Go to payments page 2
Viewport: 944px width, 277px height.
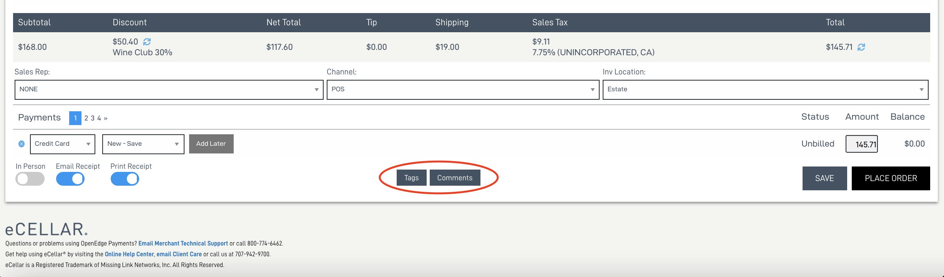coord(86,118)
